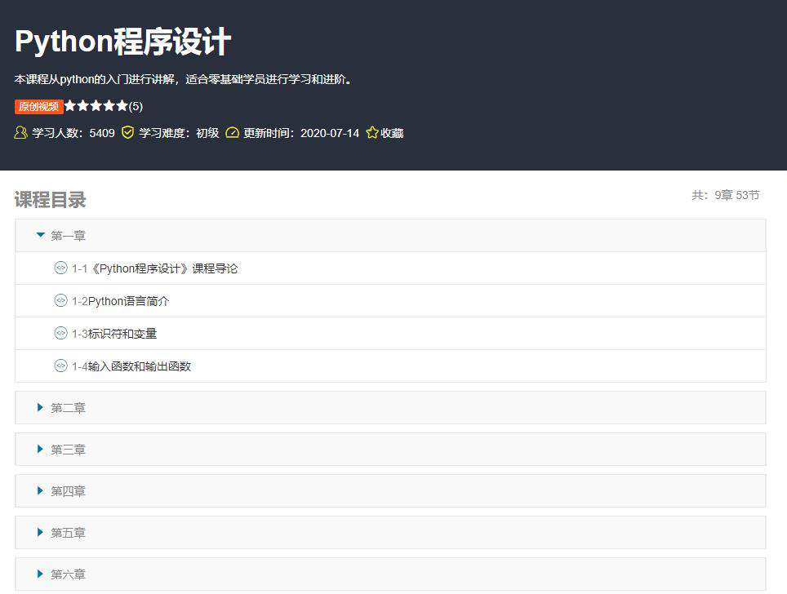
Task: Select the 第一章 chapter title
Action: click(68, 236)
